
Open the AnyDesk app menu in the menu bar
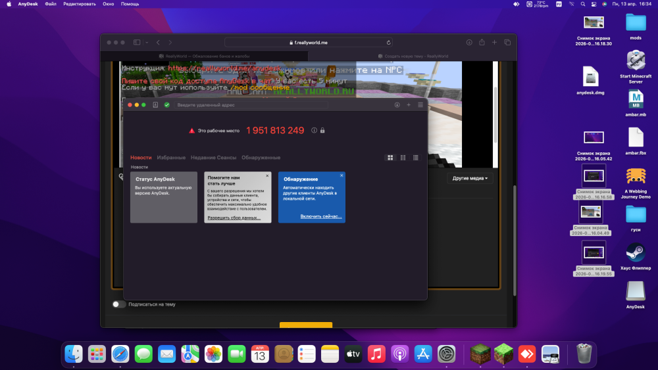click(x=28, y=4)
